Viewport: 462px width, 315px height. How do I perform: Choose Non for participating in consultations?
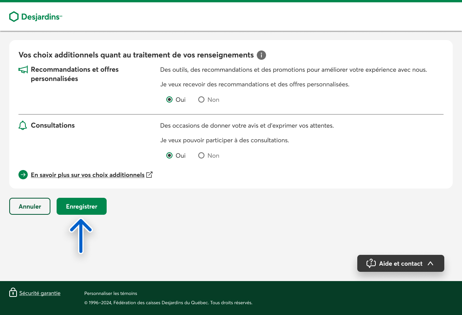point(201,156)
